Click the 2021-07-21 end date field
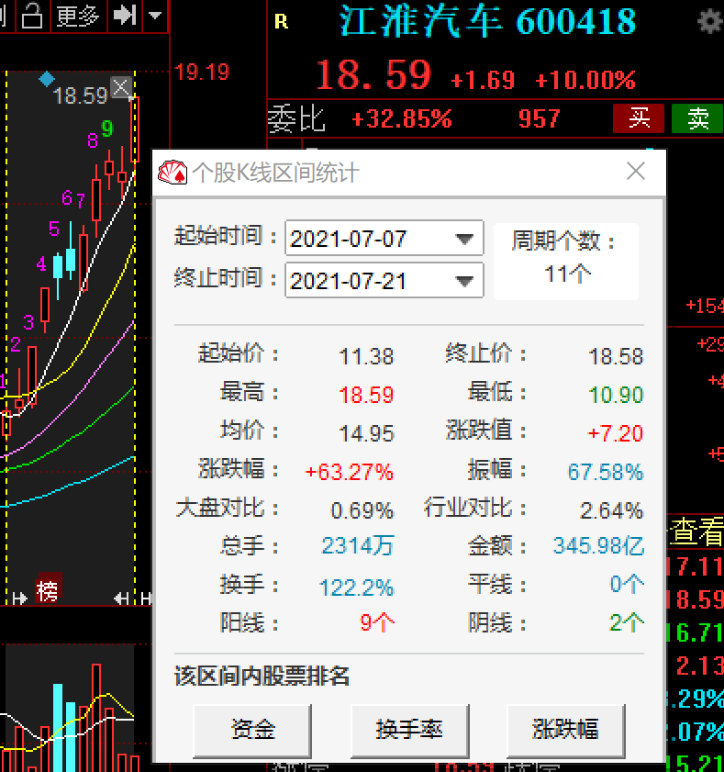Screen dimensions: 724x772 pos(384,281)
